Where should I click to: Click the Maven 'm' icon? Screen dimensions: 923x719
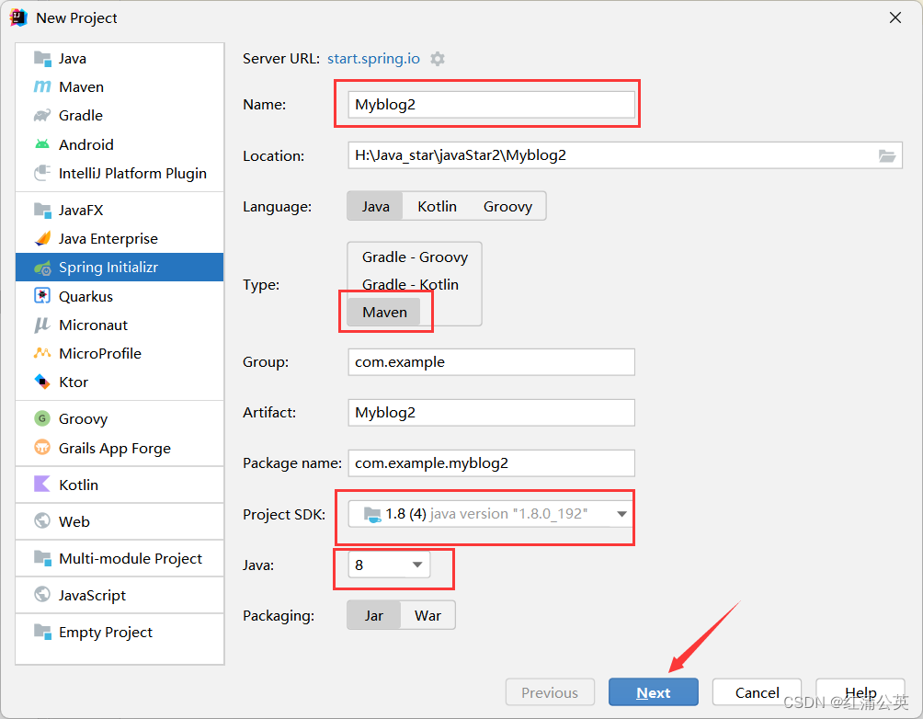pyautogui.click(x=42, y=86)
